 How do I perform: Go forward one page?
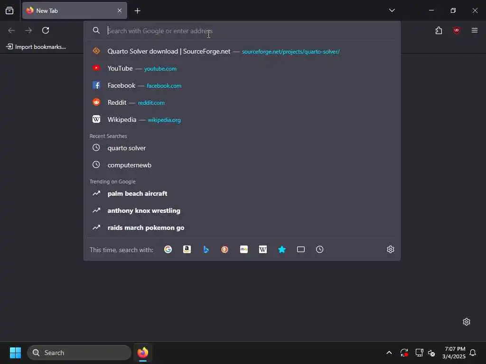pos(28,30)
